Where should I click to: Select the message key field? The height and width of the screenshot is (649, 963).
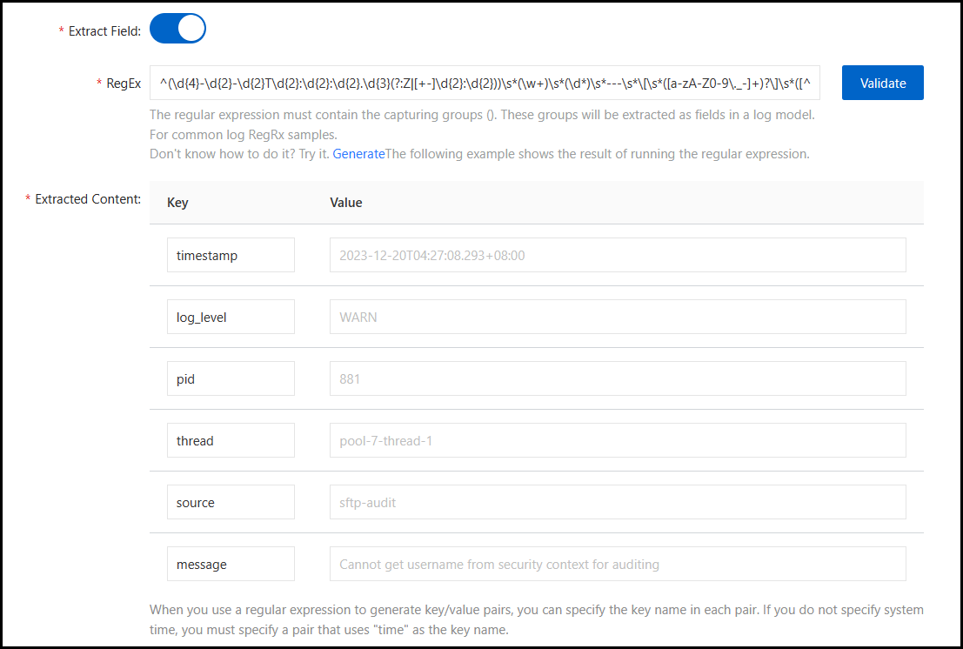point(231,565)
